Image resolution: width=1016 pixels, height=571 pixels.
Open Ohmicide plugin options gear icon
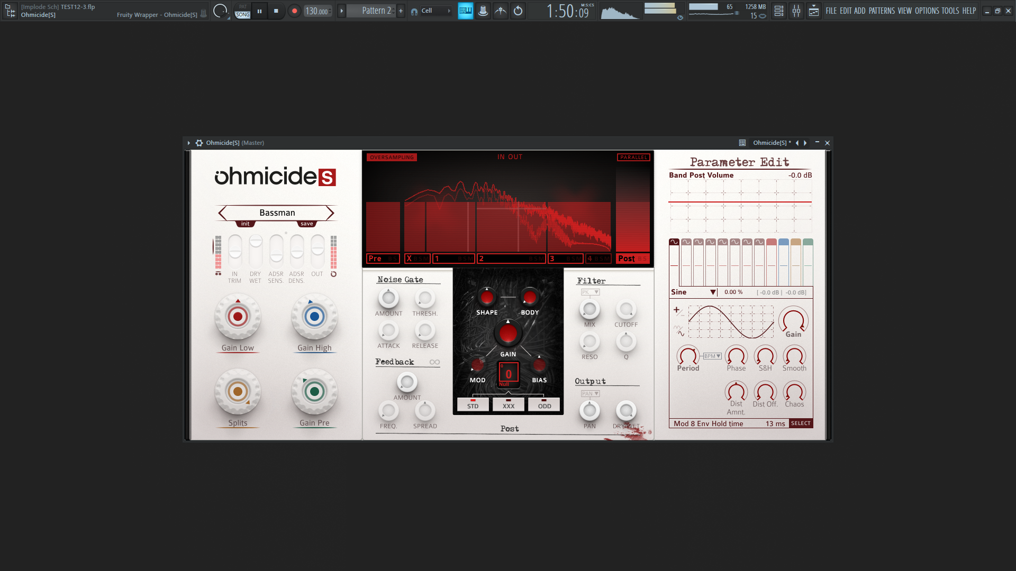click(x=199, y=143)
